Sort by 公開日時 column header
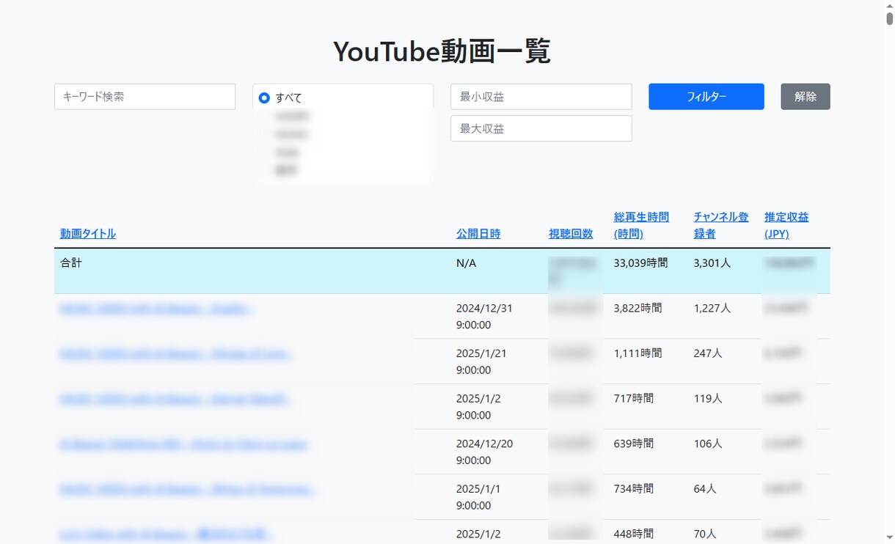 pyautogui.click(x=478, y=234)
